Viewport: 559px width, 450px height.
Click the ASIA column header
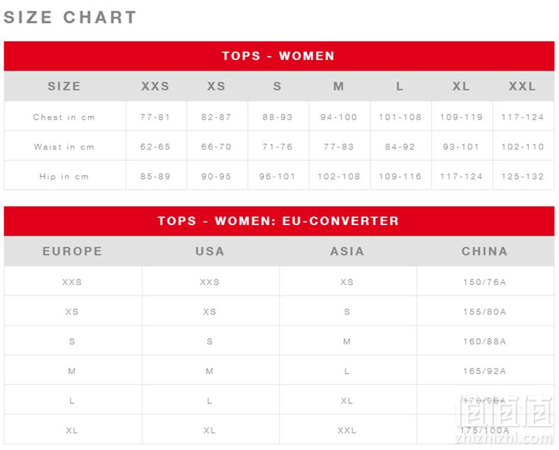click(347, 252)
